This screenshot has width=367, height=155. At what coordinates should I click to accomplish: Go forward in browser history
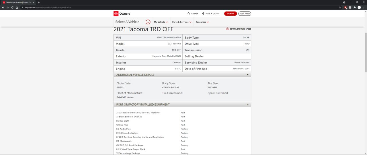click(x=8, y=7)
